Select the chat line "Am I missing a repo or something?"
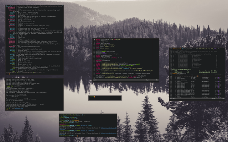Viewport: 228px width, 142px height. pos(30,58)
